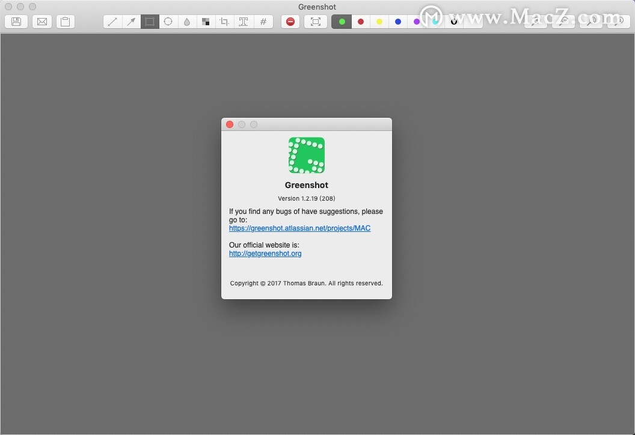Copy image using the clipboard icon
This screenshot has width=635, height=435.
click(65, 22)
